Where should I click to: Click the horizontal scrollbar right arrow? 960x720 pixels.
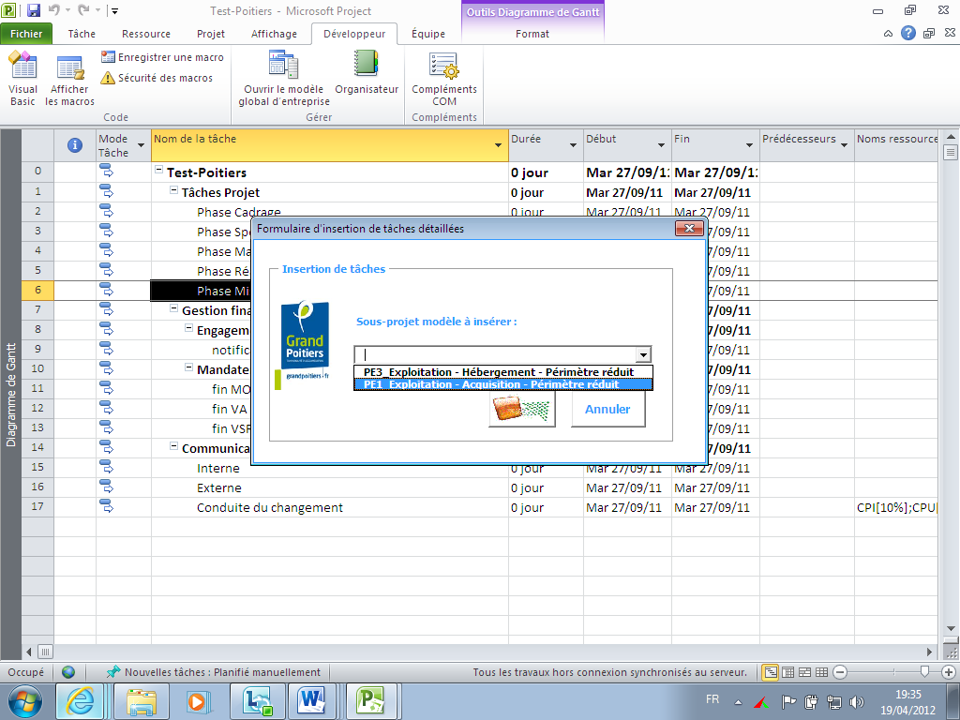point(930,652)
